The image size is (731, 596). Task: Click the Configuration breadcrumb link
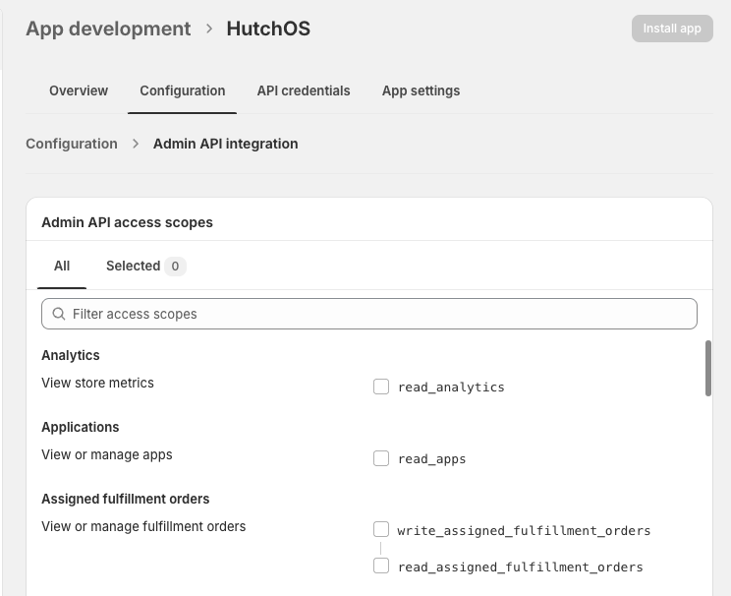[x=72, y=144]
